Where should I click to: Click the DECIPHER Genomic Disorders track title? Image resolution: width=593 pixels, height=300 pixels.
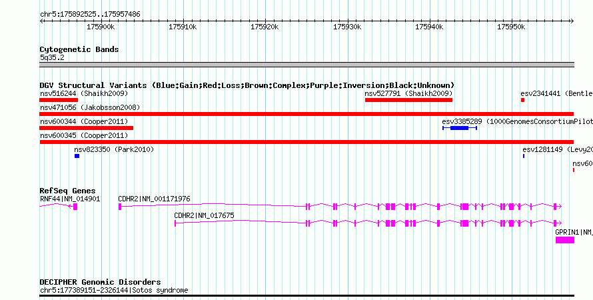pyautogui.click(x=100, y=282)
